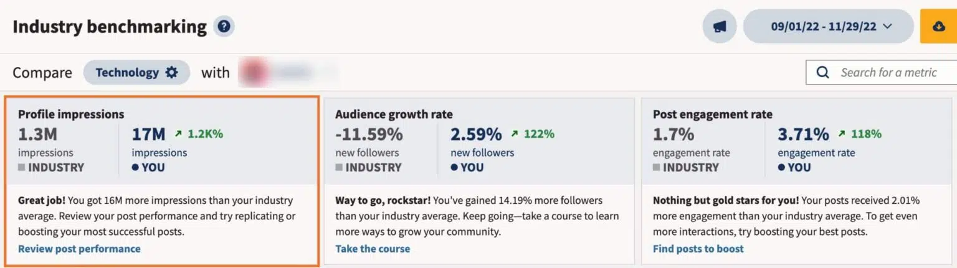The width and height of the screenshot is (957, 268).
Task: Click the green arrow beside 118%
Action: coord(841,134)
